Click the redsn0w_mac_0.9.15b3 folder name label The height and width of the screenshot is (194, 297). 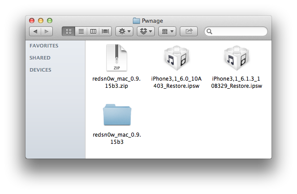pos(117,138)
